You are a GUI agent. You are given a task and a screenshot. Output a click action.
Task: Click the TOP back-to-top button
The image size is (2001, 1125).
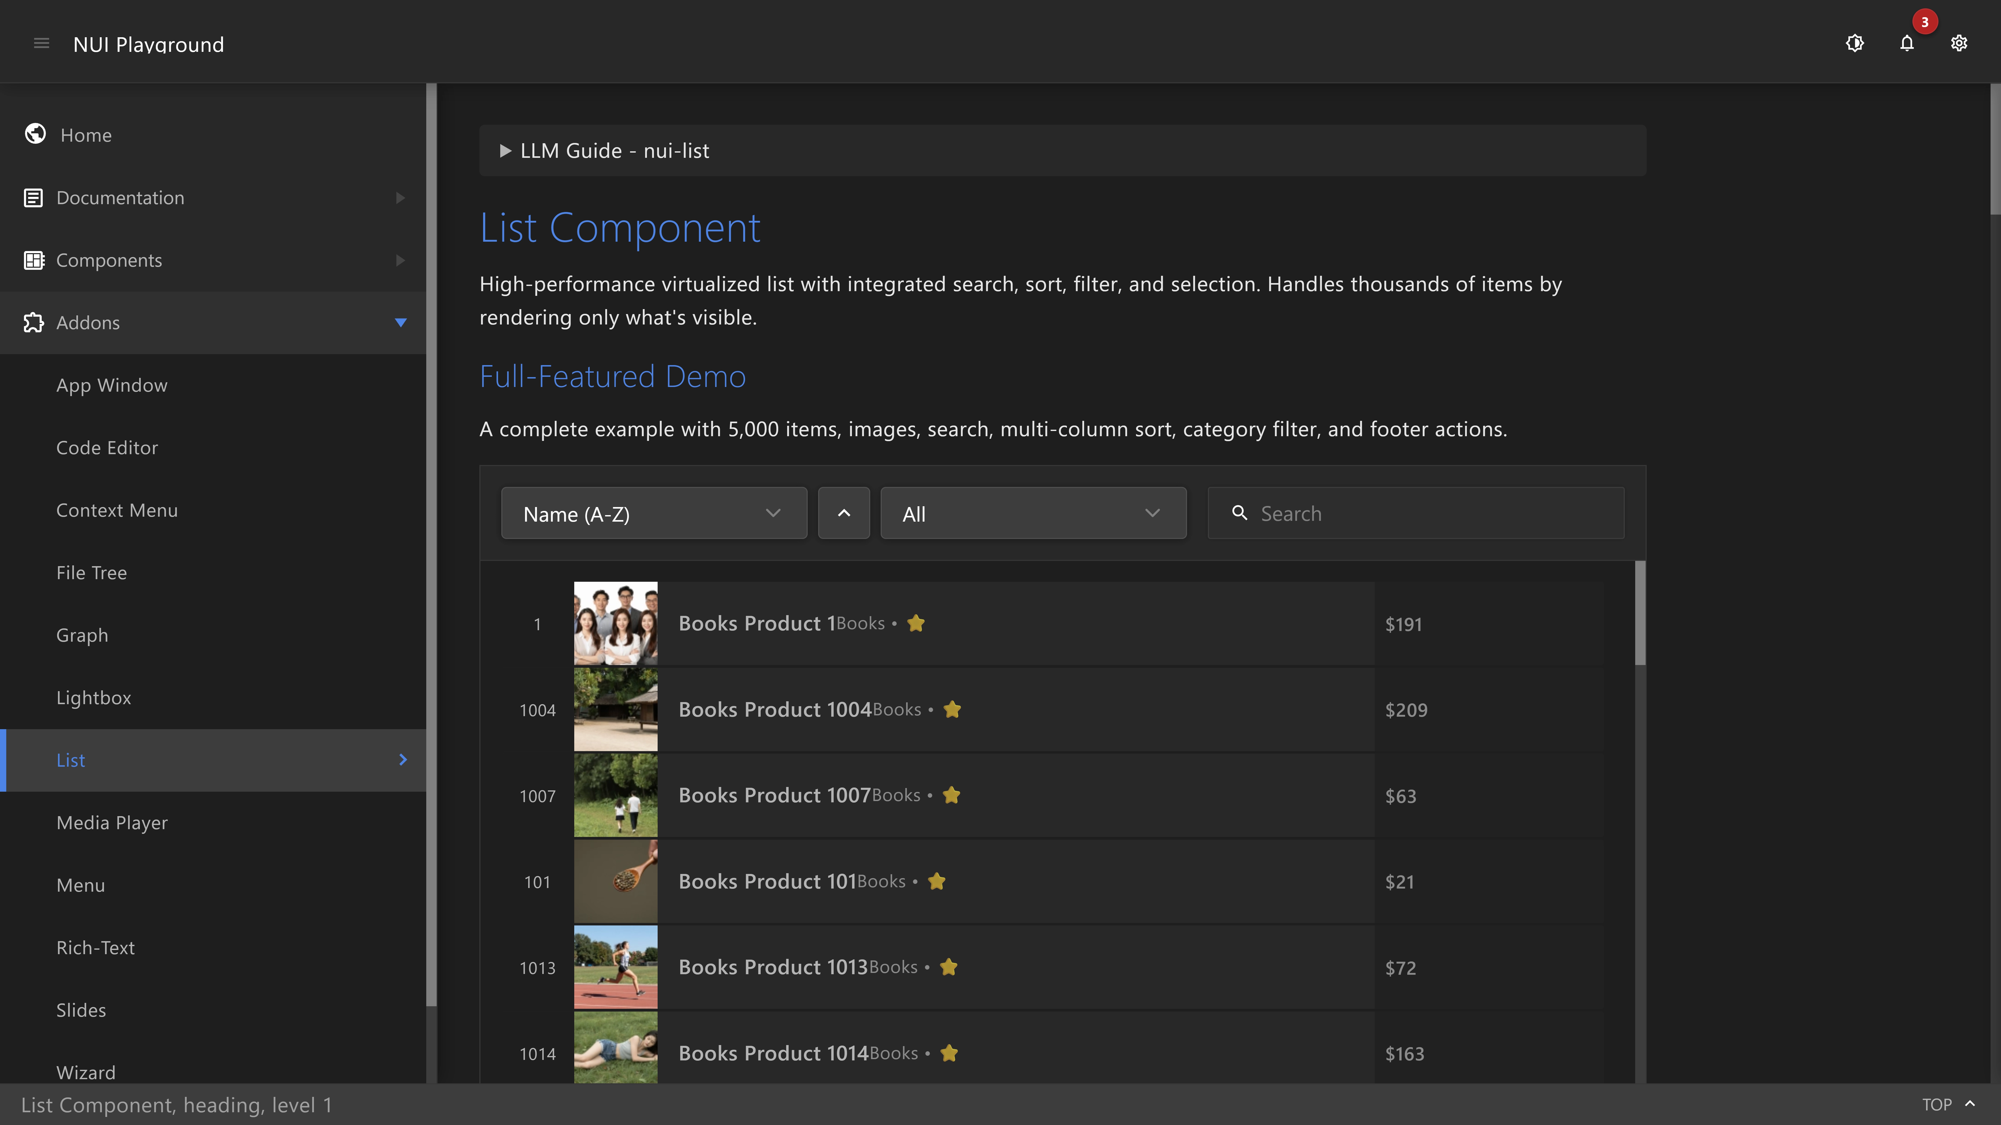[x=1948, y=1104]
